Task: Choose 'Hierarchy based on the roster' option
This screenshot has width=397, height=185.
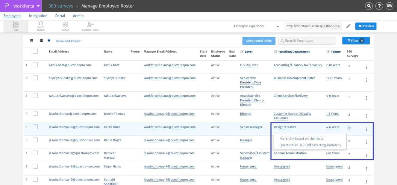Action: [302, 138]
